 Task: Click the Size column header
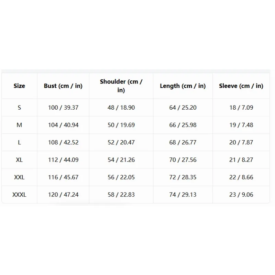pyautogui.click(x=19, y=86)
